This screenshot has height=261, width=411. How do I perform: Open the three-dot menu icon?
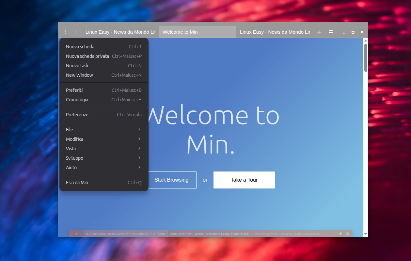(x=65, y=32)
